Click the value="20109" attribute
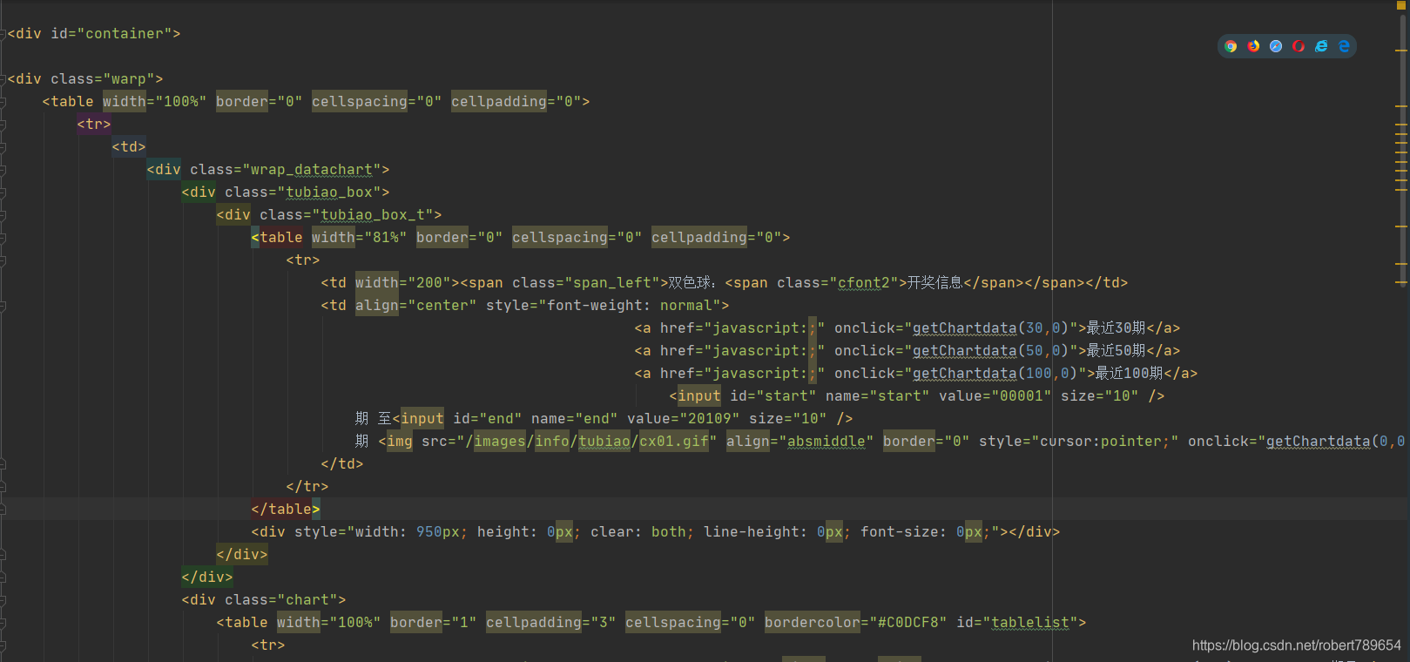Viewport: 1410px width, 662px height. coord(684,419)
